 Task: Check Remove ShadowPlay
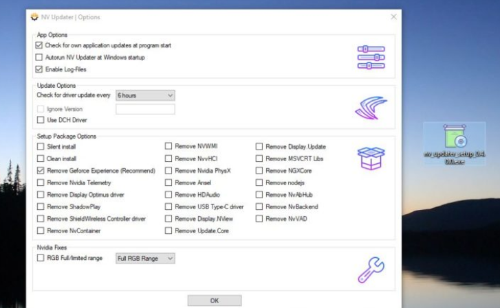click(x=41, y=206)
